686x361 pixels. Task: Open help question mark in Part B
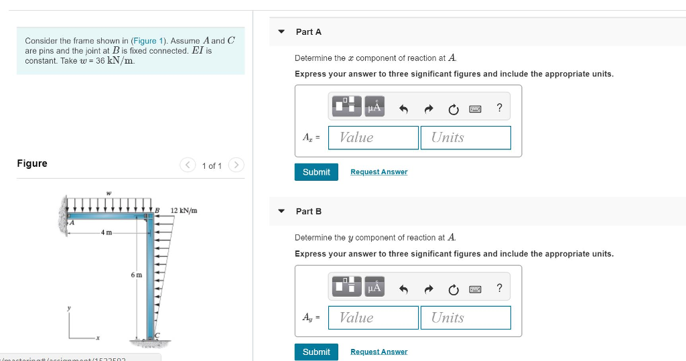[499, 288]
